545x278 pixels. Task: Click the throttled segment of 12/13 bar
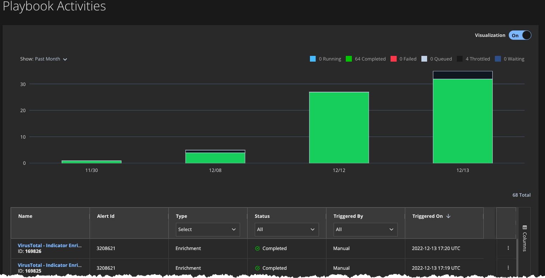point(463,75)
